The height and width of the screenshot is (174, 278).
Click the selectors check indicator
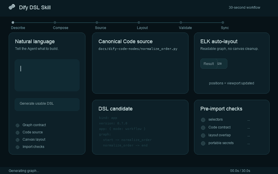click(203, 120)
